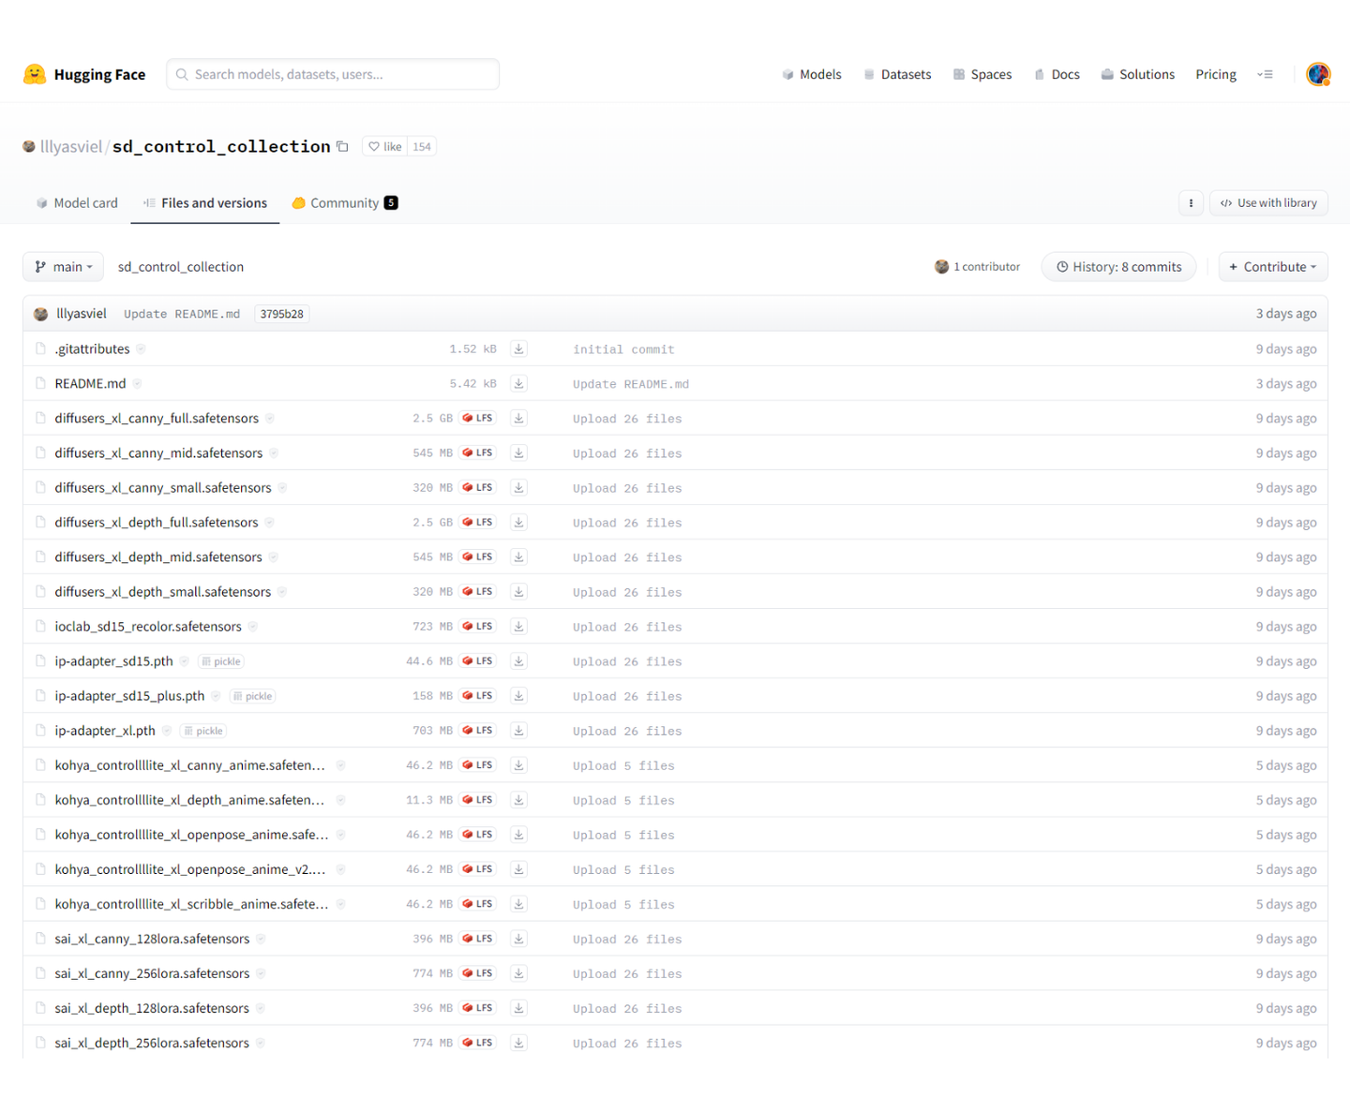Download diffusers_xl_depth_mid.safetensors
1350x1096 pixels.
tap(518, 556)
